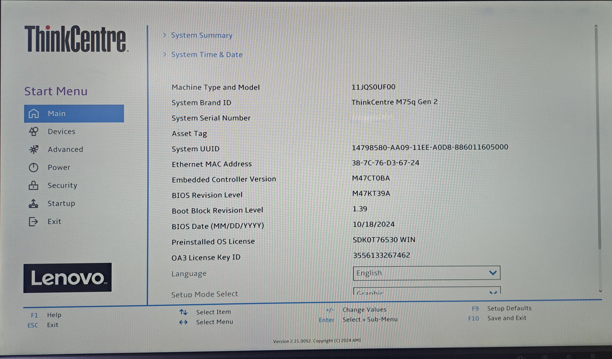Click SDK0T76530 WIN license value
The image size is (612, 359).
point(384,240)
